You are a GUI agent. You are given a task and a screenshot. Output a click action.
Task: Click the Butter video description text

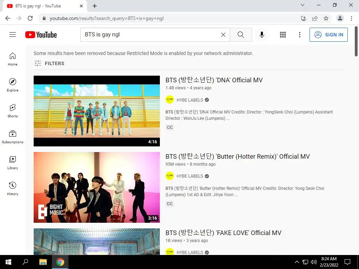(x=245, y=192)
